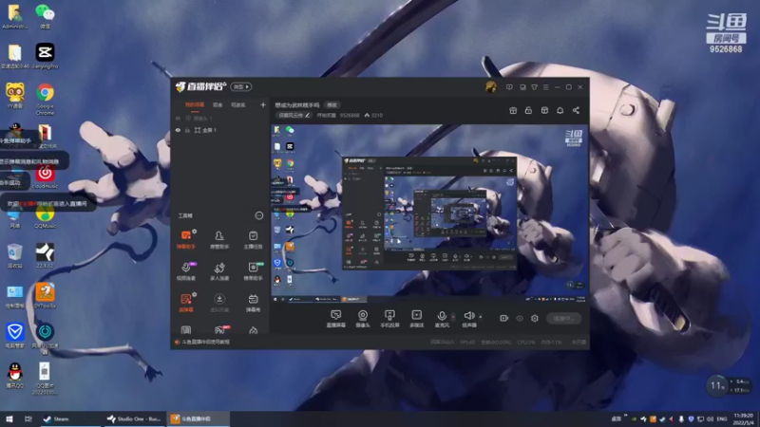Expand the speaker device dropdown arrow
The width and height of the screenshot is (760, 427).
[x=481, y=317]
